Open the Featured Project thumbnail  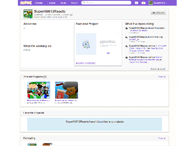pos(98,44)
